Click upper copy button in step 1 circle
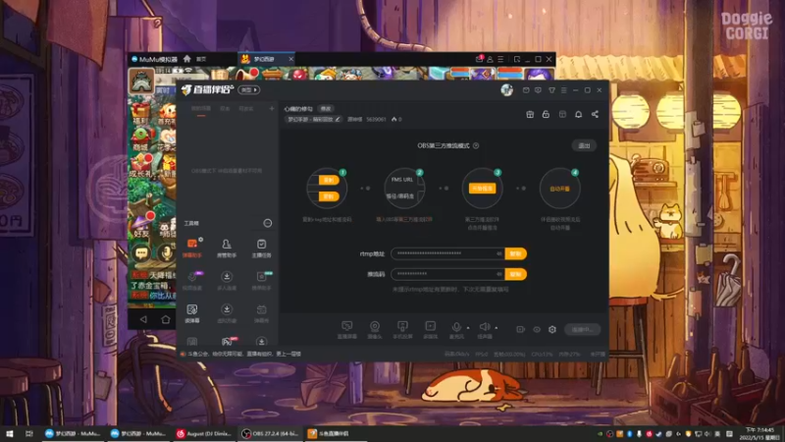This screenshot has width=785, height=442. click(329, 180)
